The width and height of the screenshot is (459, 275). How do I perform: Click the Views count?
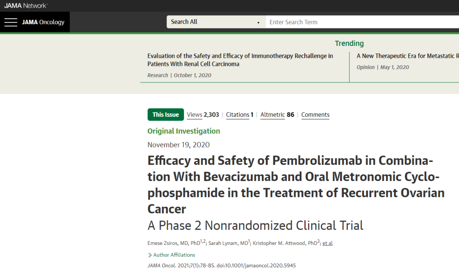[x=203, y=115]
